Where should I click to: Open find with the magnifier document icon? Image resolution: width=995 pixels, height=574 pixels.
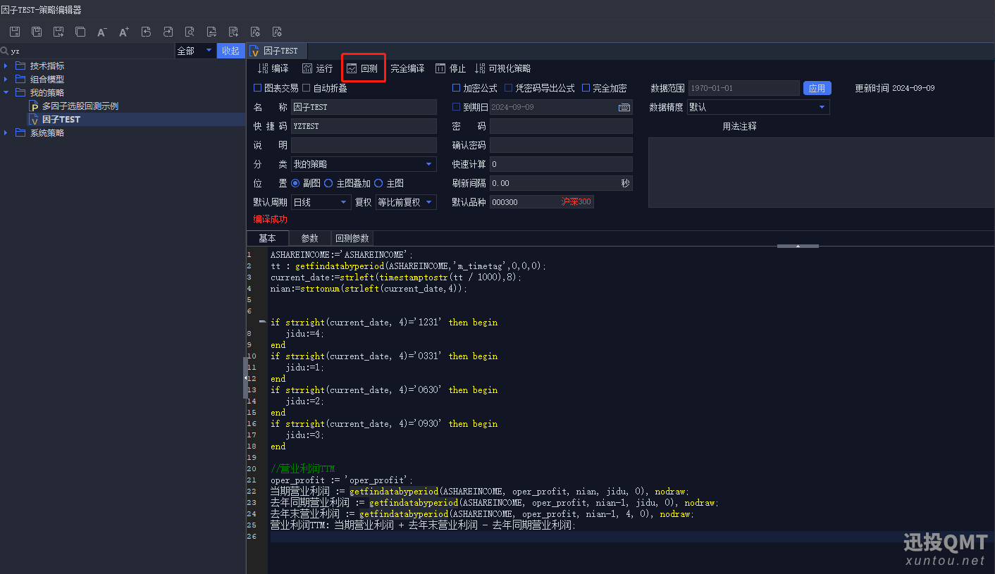[190, 32]
